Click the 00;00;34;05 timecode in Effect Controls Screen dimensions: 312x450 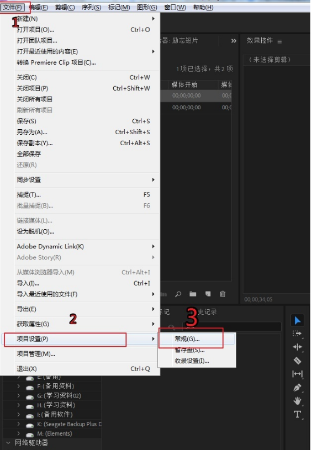258,300
